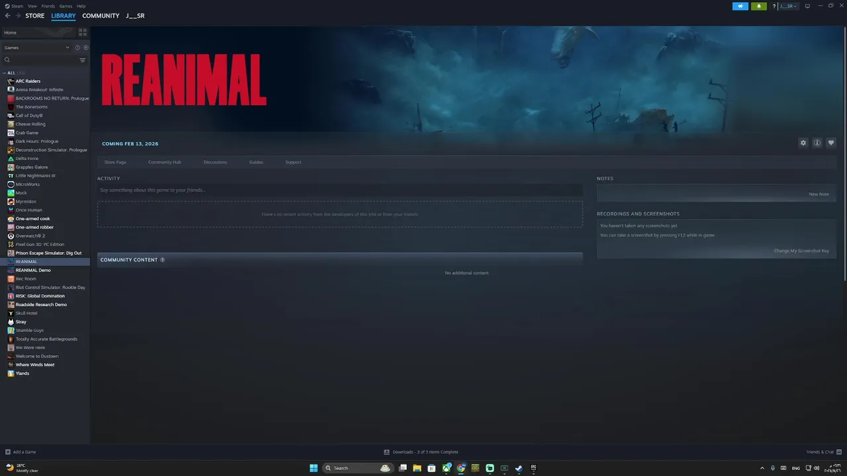The height and width of the screenshot is (476, 847).
Task: Open the announcements megaphone button
Action: coord(740,6)
